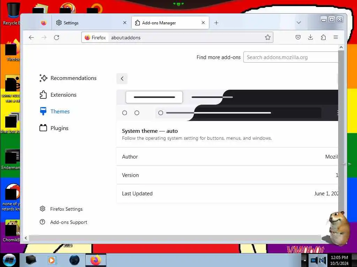
Task: Close the Add-ons Manager tab
Action: click(x=203, y=23)
